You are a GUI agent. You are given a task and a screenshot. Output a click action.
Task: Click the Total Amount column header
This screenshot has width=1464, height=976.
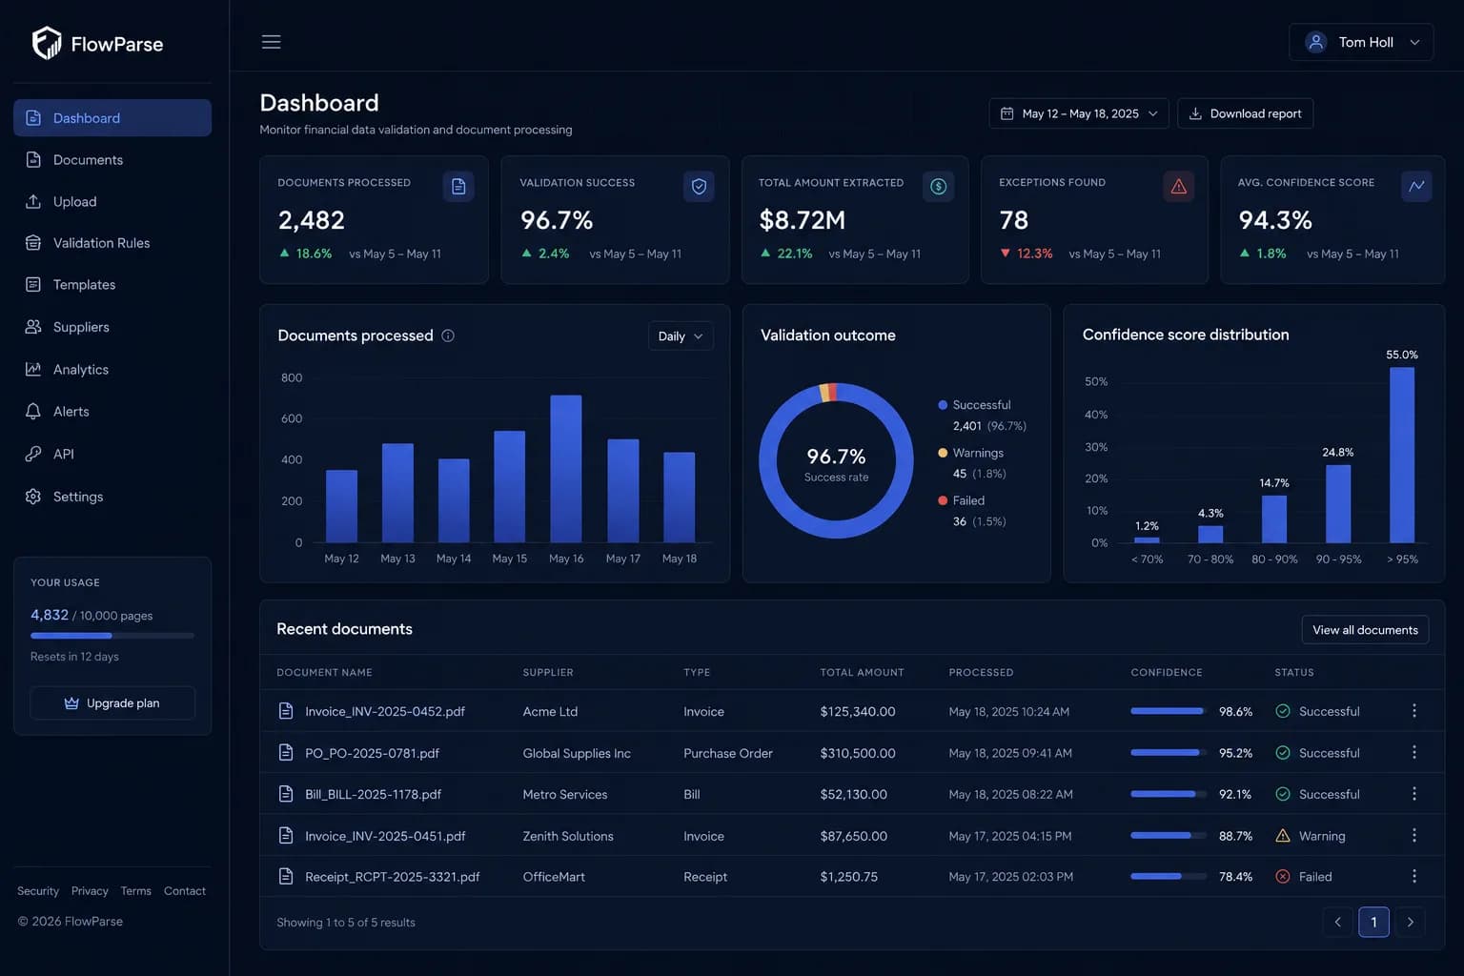[862, 673]
